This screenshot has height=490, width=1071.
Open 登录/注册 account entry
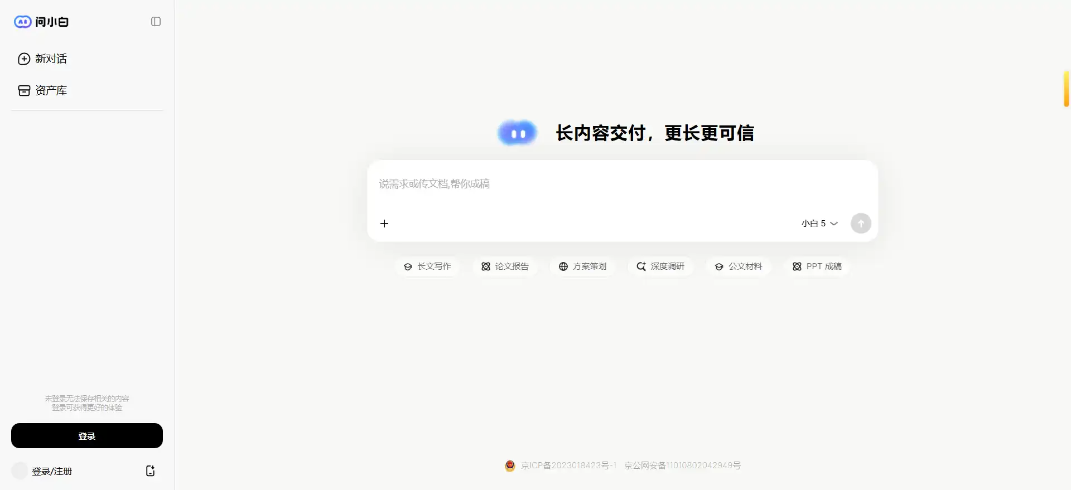(x=52, y=472)
